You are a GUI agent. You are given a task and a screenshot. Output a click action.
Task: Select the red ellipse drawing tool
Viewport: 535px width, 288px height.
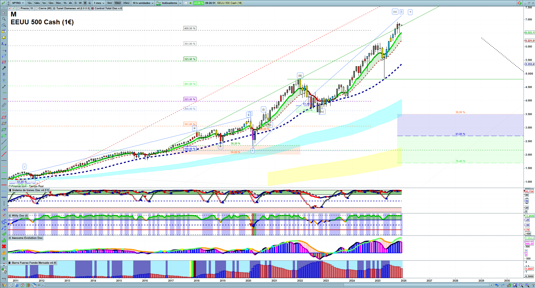click(x=4, y=117)
